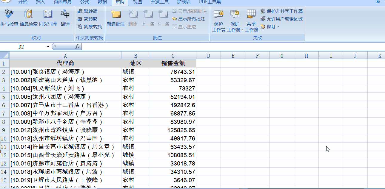Click 共享工作簿 share workbook
The image size is (385, 189).
[x=251, y=21]
